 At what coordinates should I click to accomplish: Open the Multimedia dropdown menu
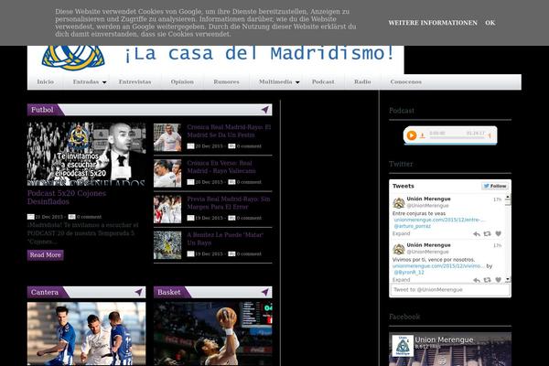tap(279, 82)
